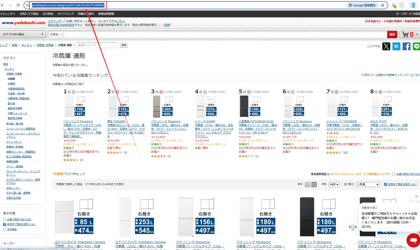Open Google 智能镜头 lens button
Viewport: 420px width, 250px height.
[x=363, y=5]
